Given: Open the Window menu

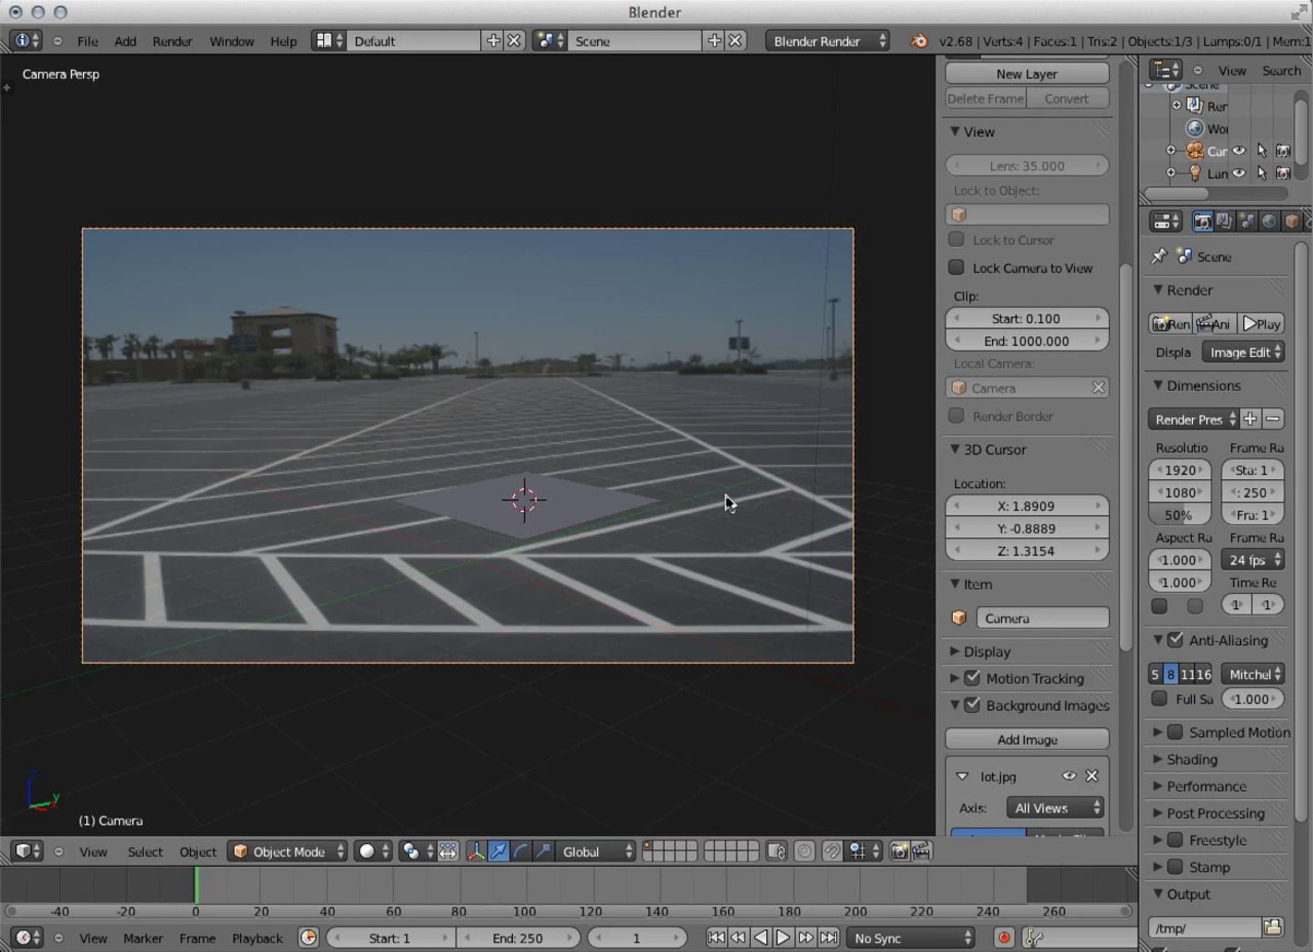Looking at the screenshot, I should [231, 41].
